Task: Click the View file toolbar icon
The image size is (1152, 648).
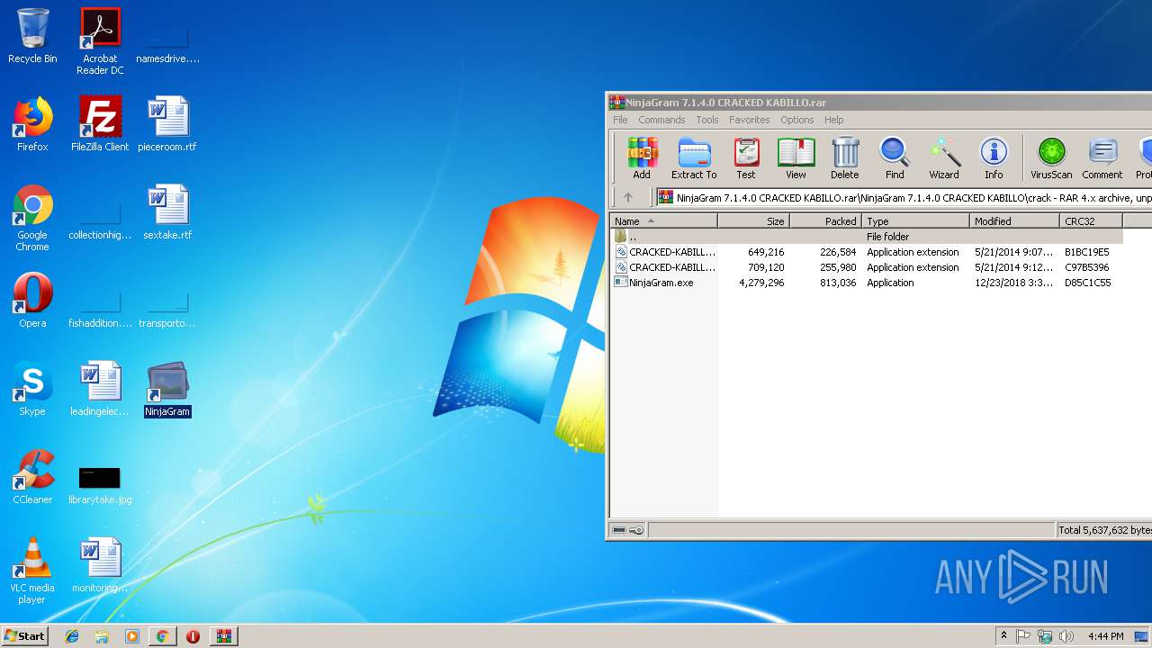Action: click(x=796, y=158)
